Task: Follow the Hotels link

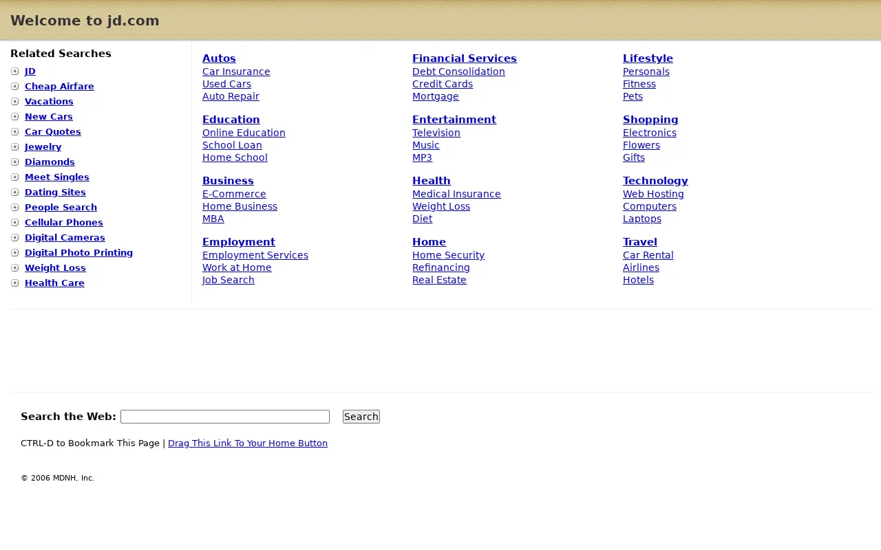Action: coord(638,280)
